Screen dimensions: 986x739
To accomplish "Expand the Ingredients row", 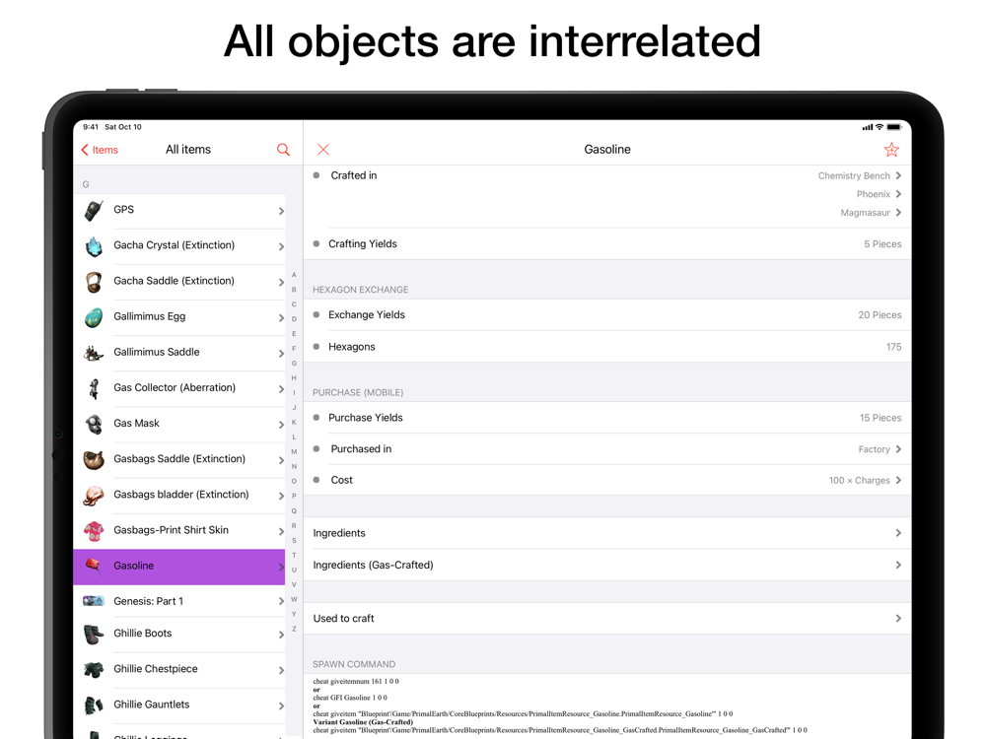I will point(606,533).
